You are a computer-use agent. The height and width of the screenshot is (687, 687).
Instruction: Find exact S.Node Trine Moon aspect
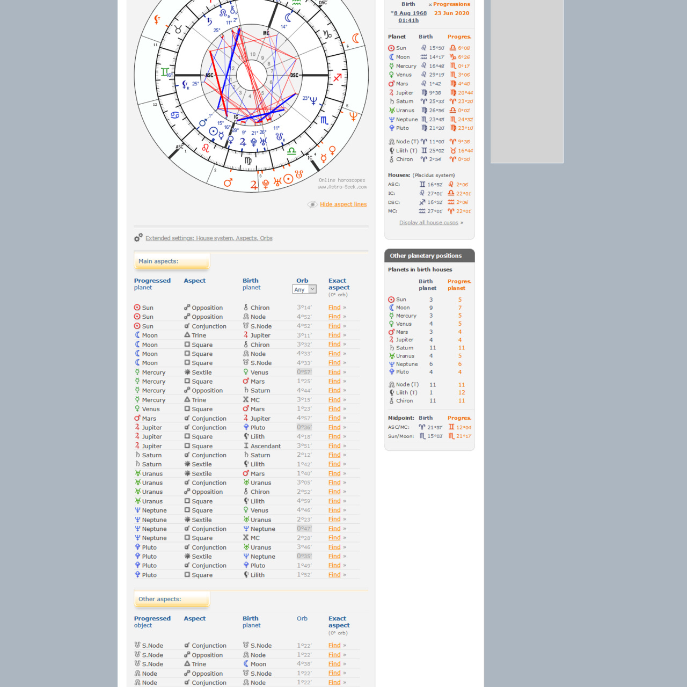(334, 664)
